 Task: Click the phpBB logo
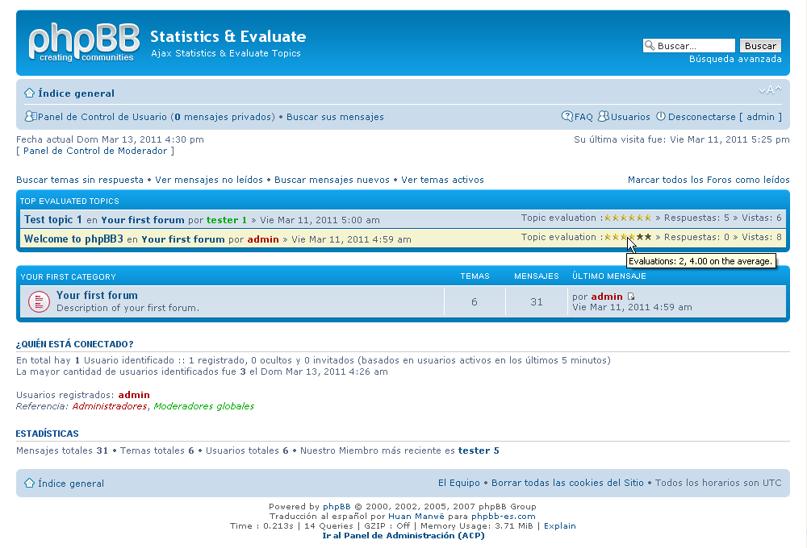point(84,43)
